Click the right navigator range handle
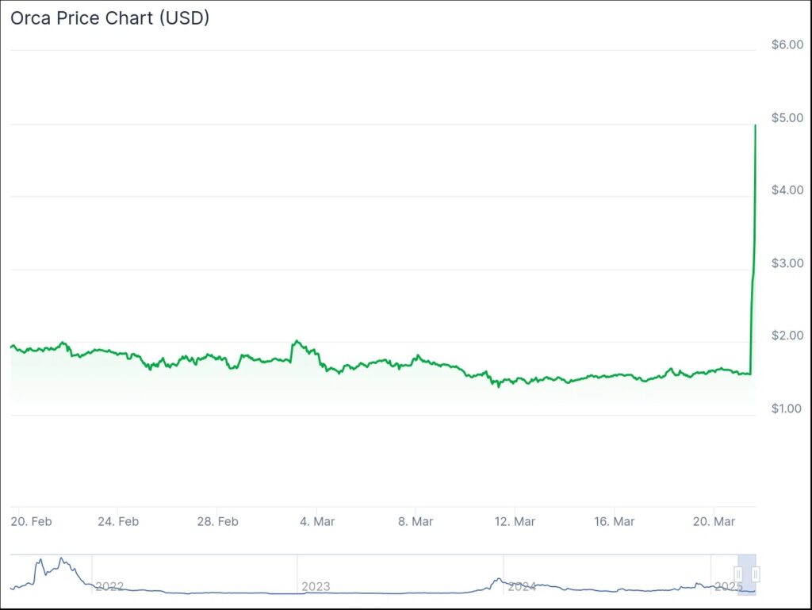Viewport: 812px width, 610px height. point(756,574)
